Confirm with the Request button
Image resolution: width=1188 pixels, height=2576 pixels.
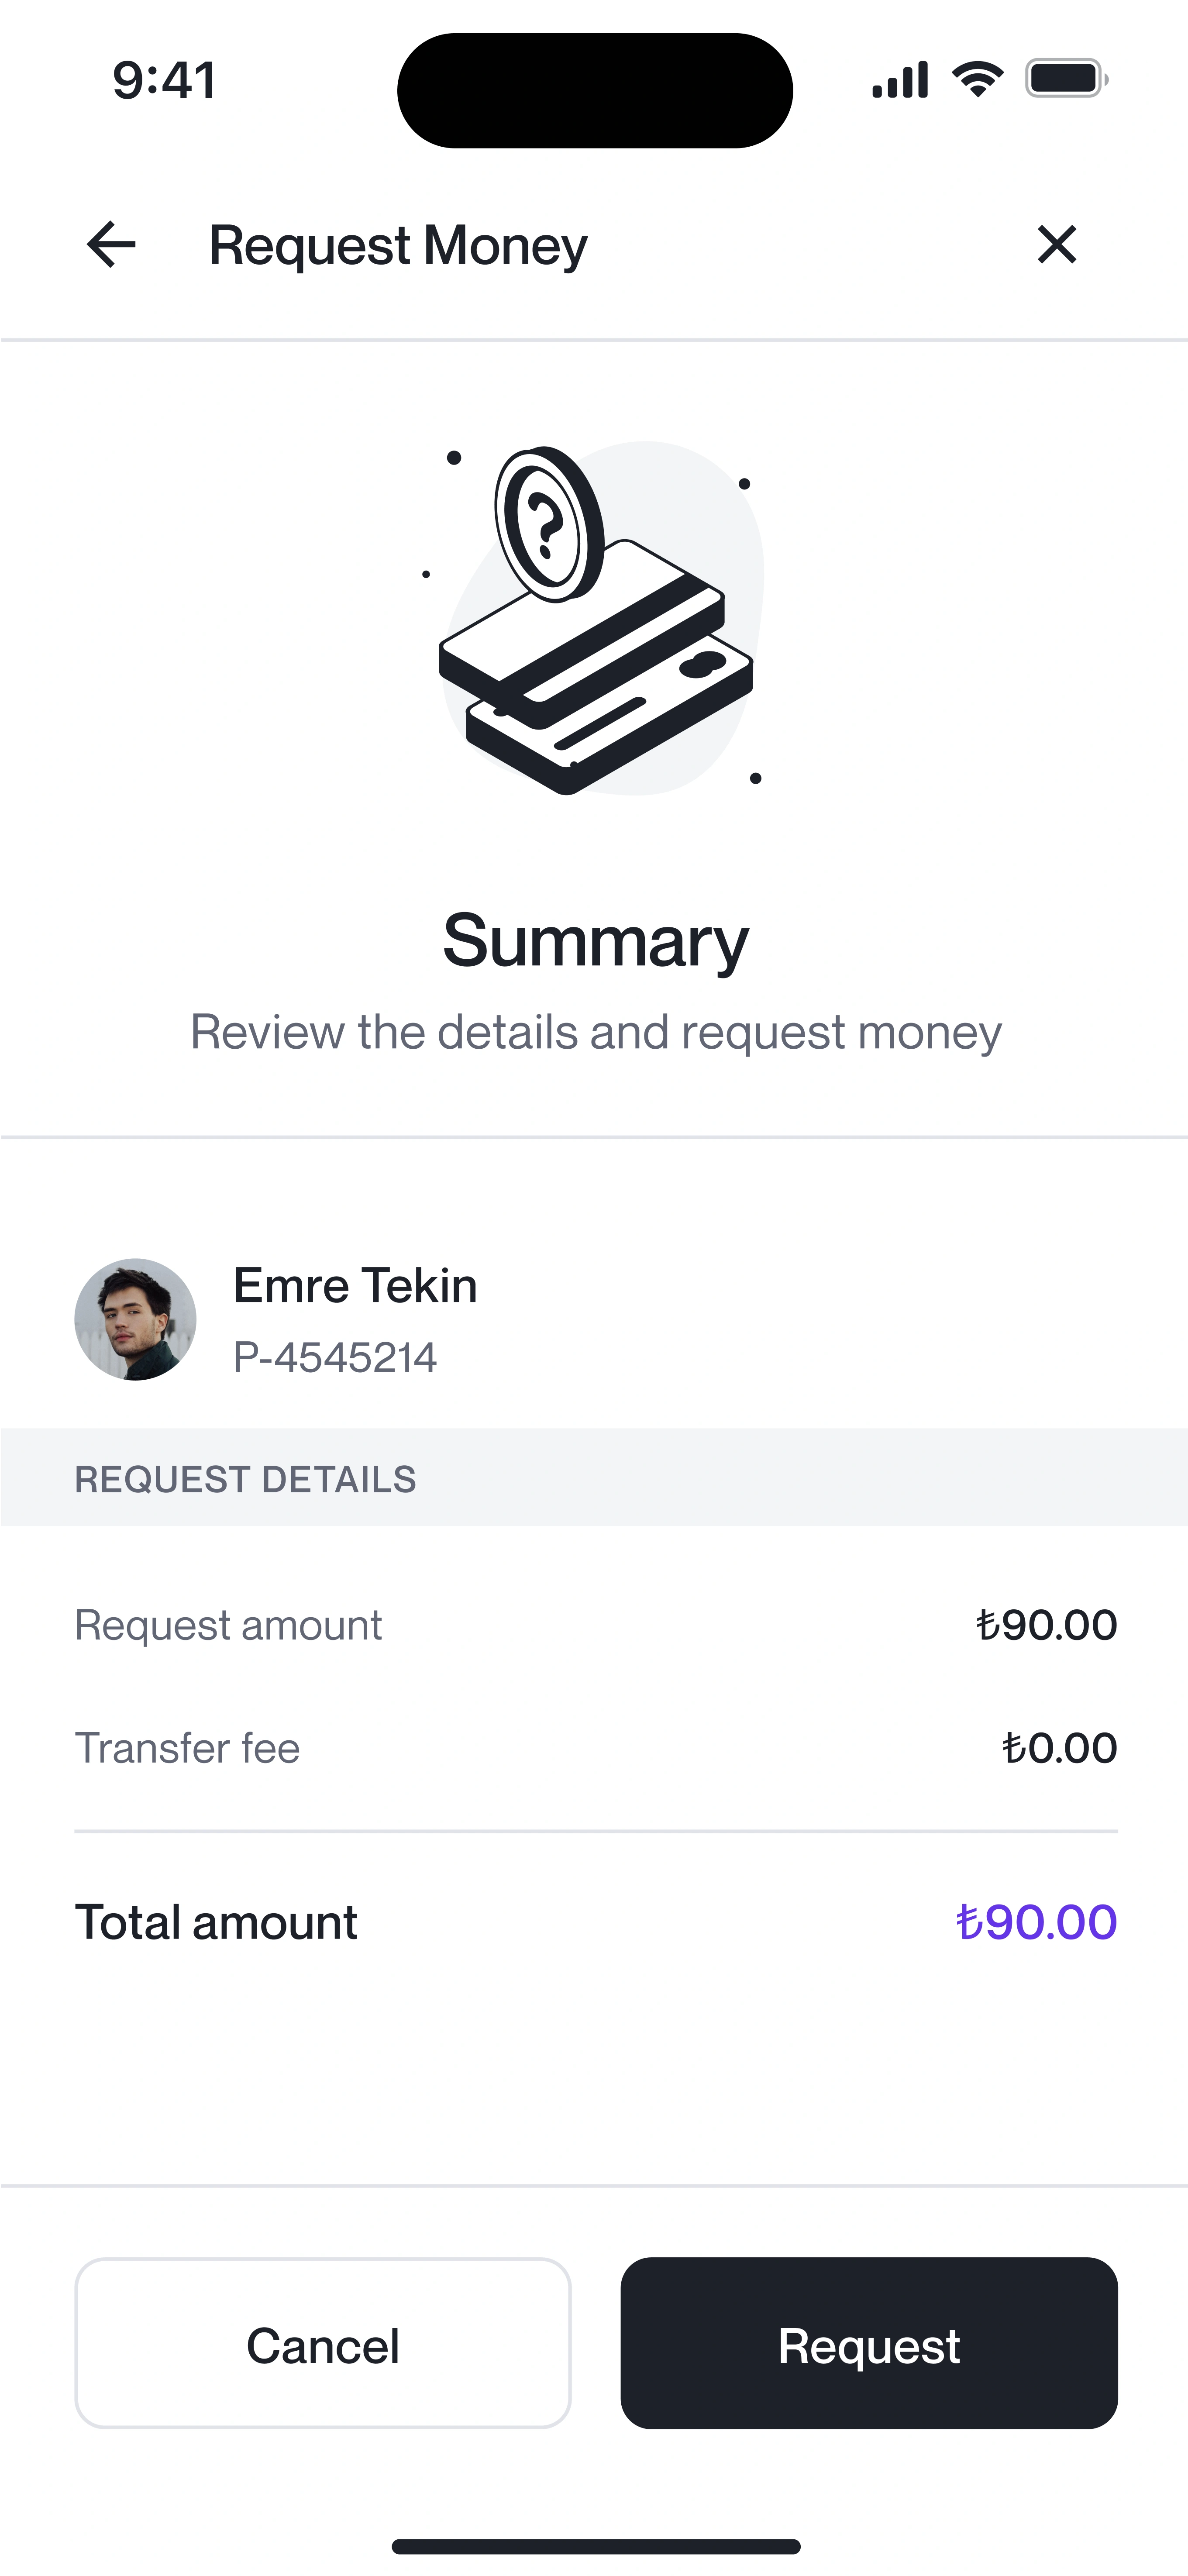pos(868,2343)
